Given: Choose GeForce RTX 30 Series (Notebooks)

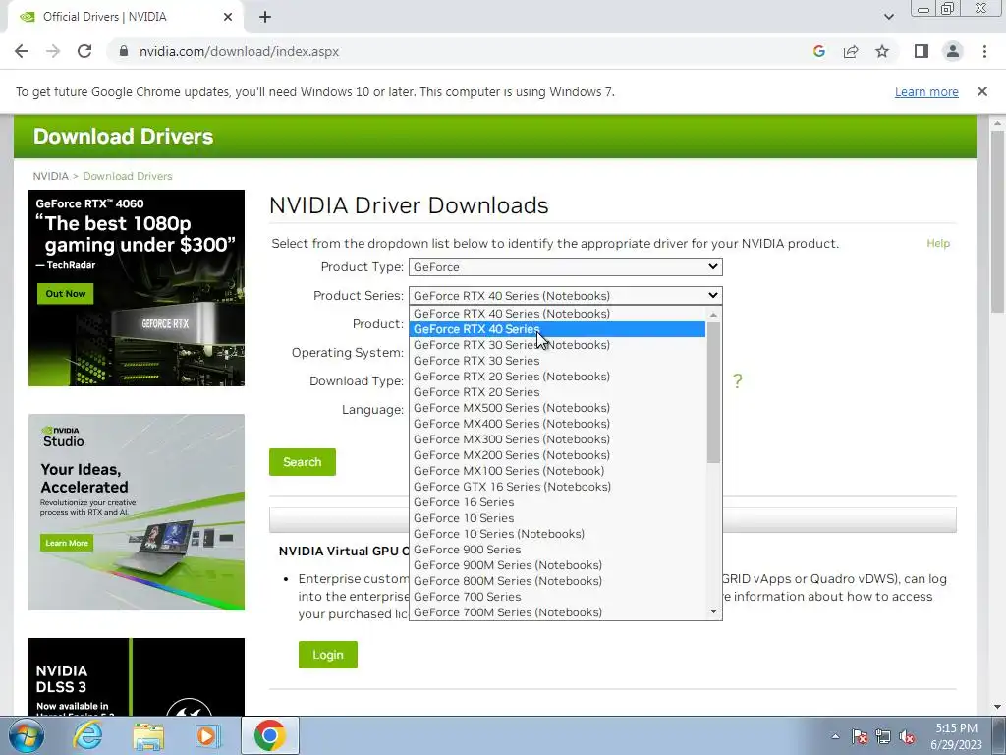Looking at the screenshot, I should point(557,345).
